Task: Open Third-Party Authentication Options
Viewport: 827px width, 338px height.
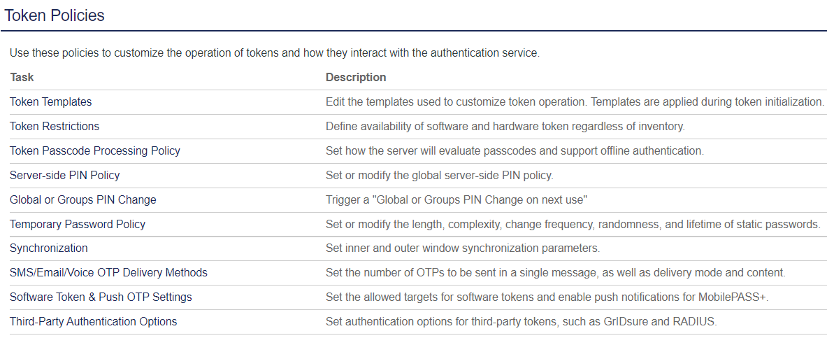Action: (x=94, y=322)
